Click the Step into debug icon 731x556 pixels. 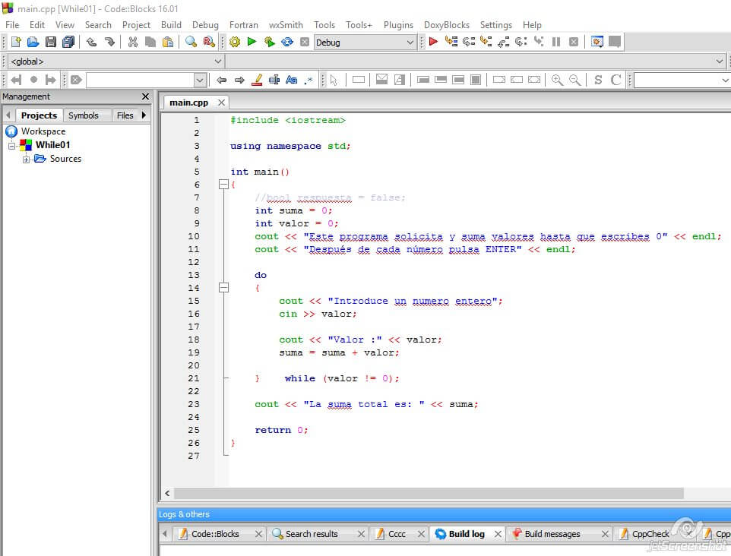486,42
